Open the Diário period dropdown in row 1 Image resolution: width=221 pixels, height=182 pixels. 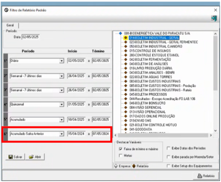point(61,61)
